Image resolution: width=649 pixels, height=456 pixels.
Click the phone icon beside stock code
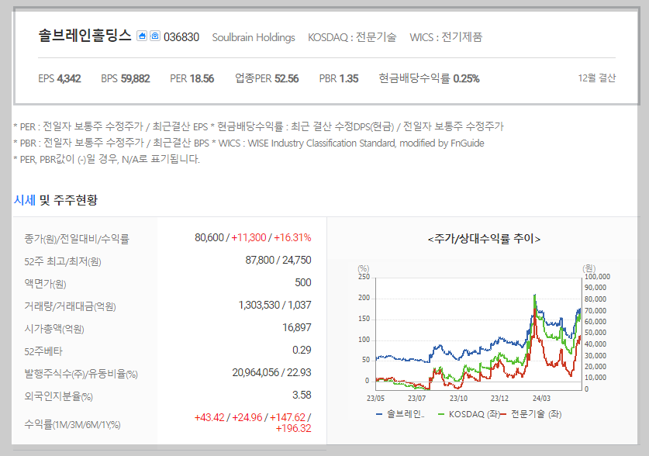(x=155, y=36)
